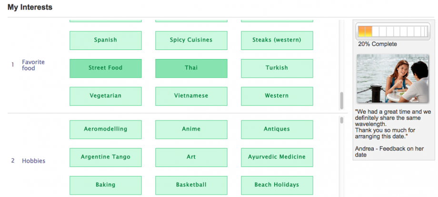438x197 pixels.
Task: Choose the Western food option
Action: tap(277, 96)
